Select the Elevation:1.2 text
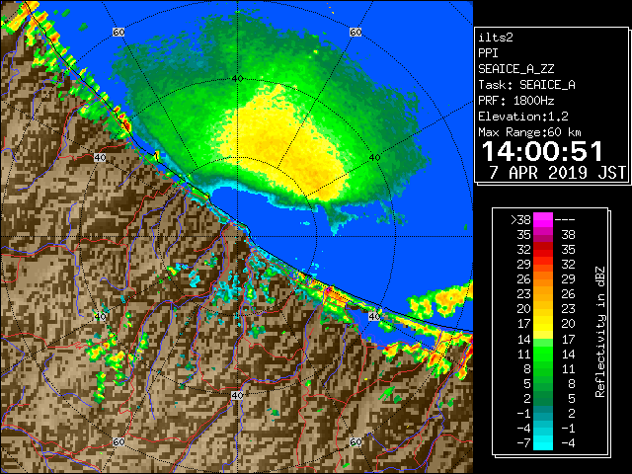The image size is (632, 474). click(x=523, y=117)
